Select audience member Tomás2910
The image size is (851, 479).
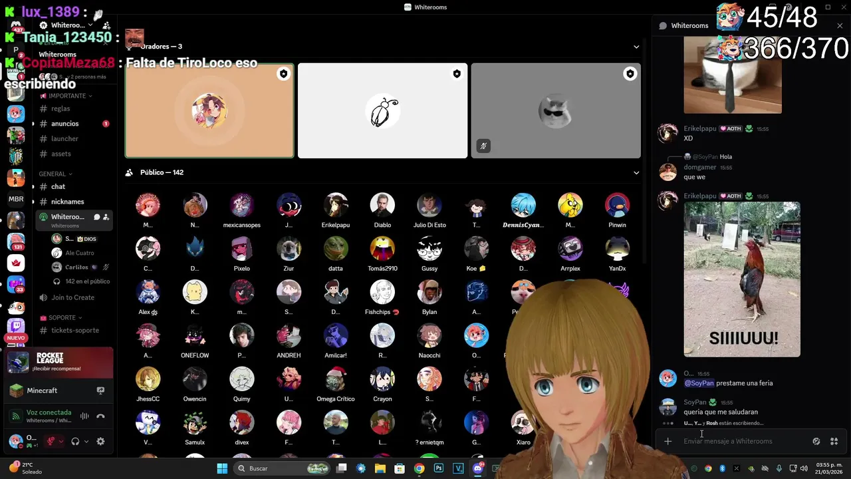point(382,254)
